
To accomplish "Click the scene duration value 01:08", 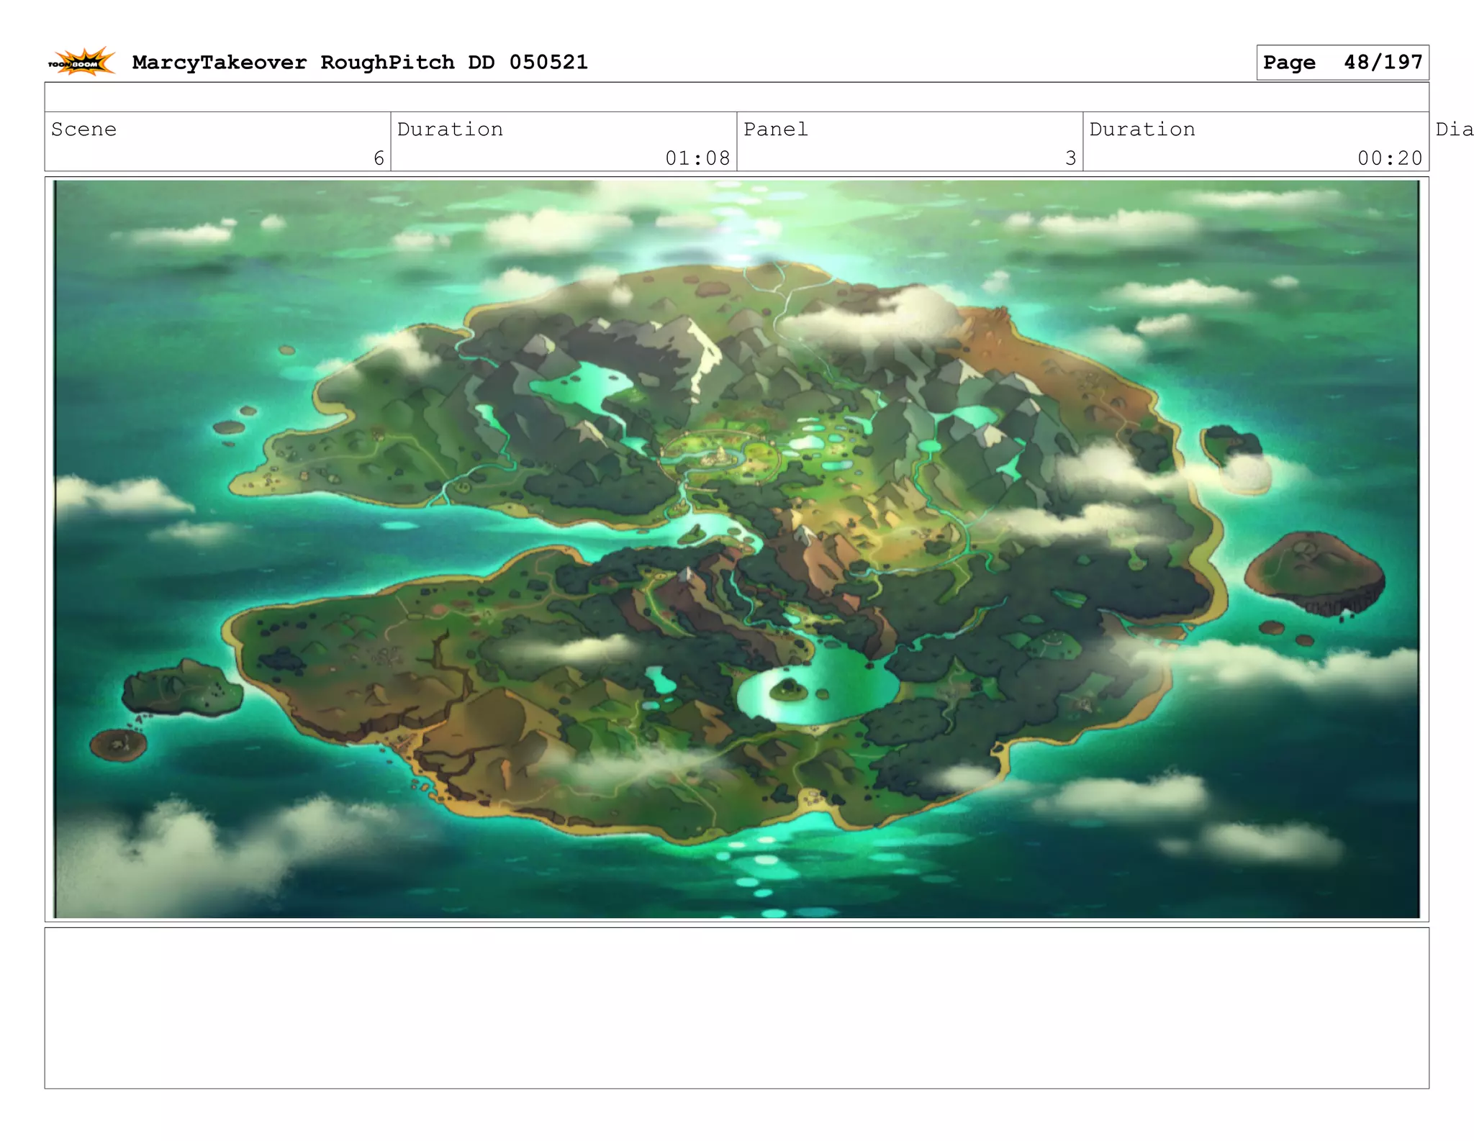I will pyautogui.click(x=697, y=158).
